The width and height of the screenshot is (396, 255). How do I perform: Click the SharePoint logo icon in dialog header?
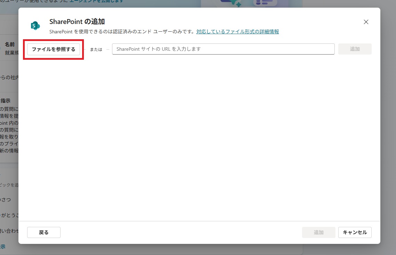coord(35,26)
